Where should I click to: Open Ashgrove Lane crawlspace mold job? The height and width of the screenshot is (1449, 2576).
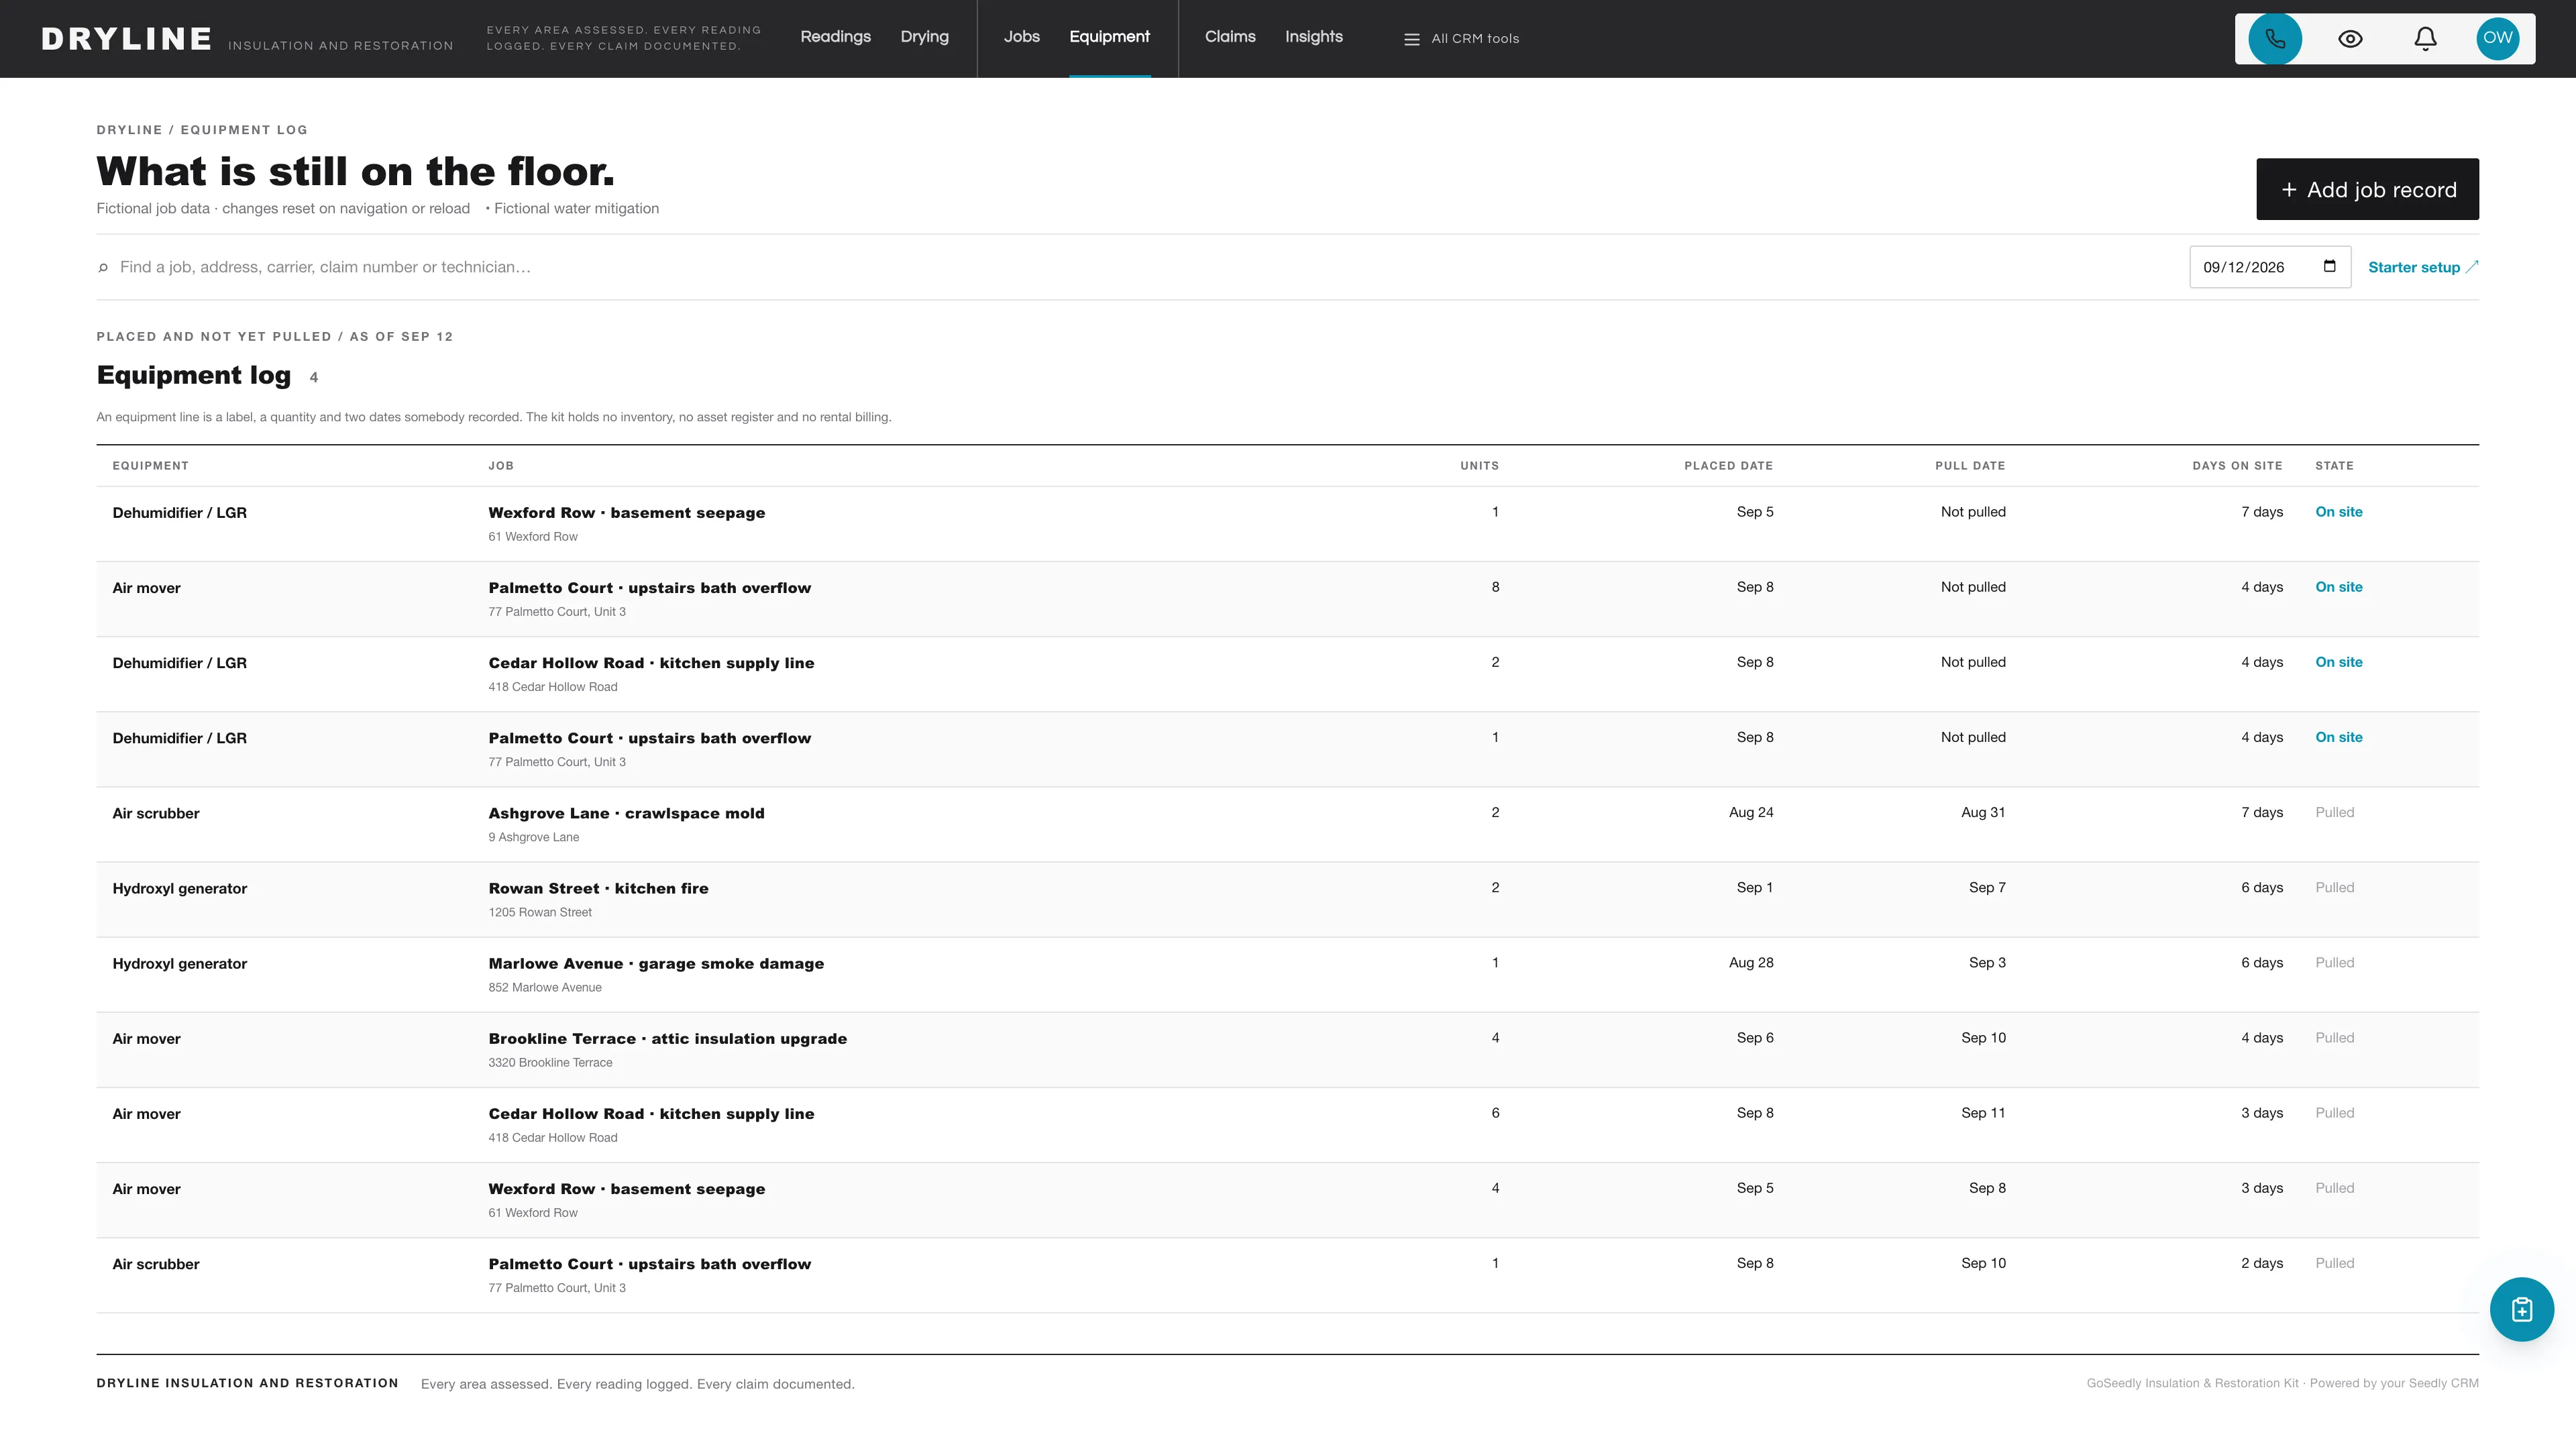tap(626, 813)
